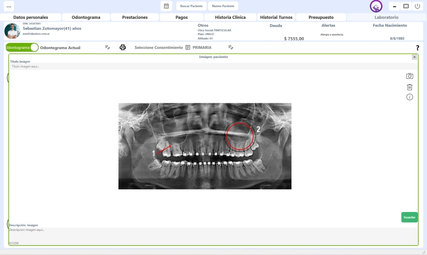
Task: Click the purple dental chair logo
Action: pos(376,6)
